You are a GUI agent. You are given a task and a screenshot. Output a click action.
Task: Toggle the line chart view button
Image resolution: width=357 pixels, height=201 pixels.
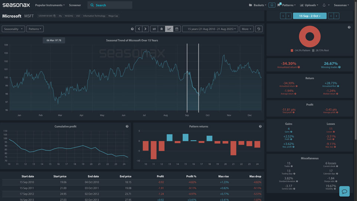point(169,29)
